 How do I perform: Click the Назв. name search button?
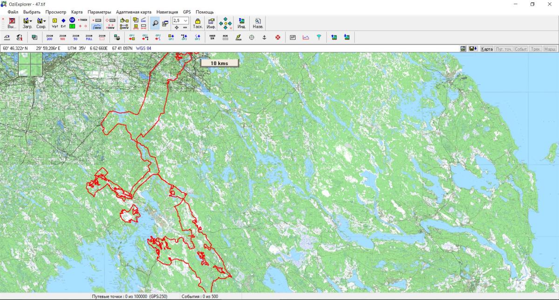tap(258, 23)
